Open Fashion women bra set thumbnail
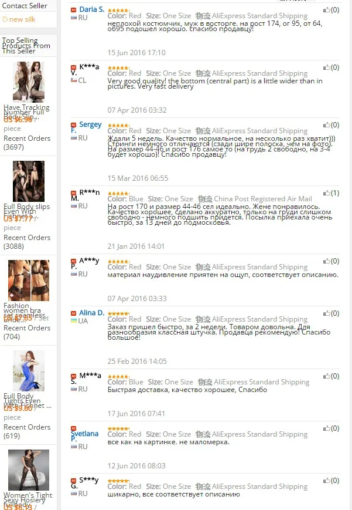 (x=29, y=281)
